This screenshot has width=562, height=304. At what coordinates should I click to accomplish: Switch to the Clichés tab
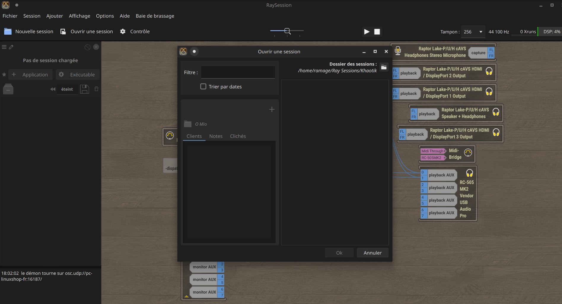(x=238, y=136)
